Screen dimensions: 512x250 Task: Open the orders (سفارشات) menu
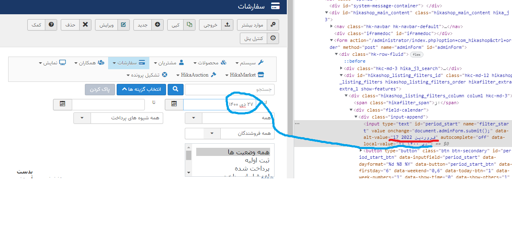tap(129, 63)
